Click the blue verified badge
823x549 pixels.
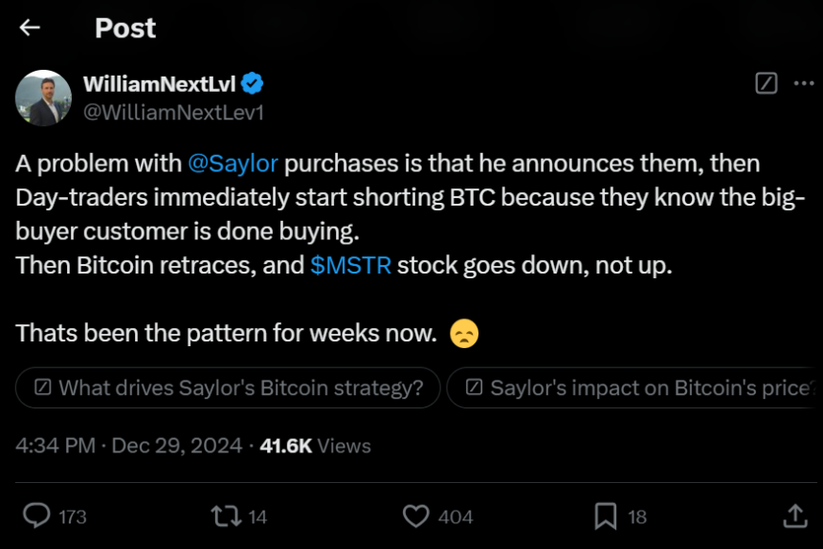tap(253, 83)
